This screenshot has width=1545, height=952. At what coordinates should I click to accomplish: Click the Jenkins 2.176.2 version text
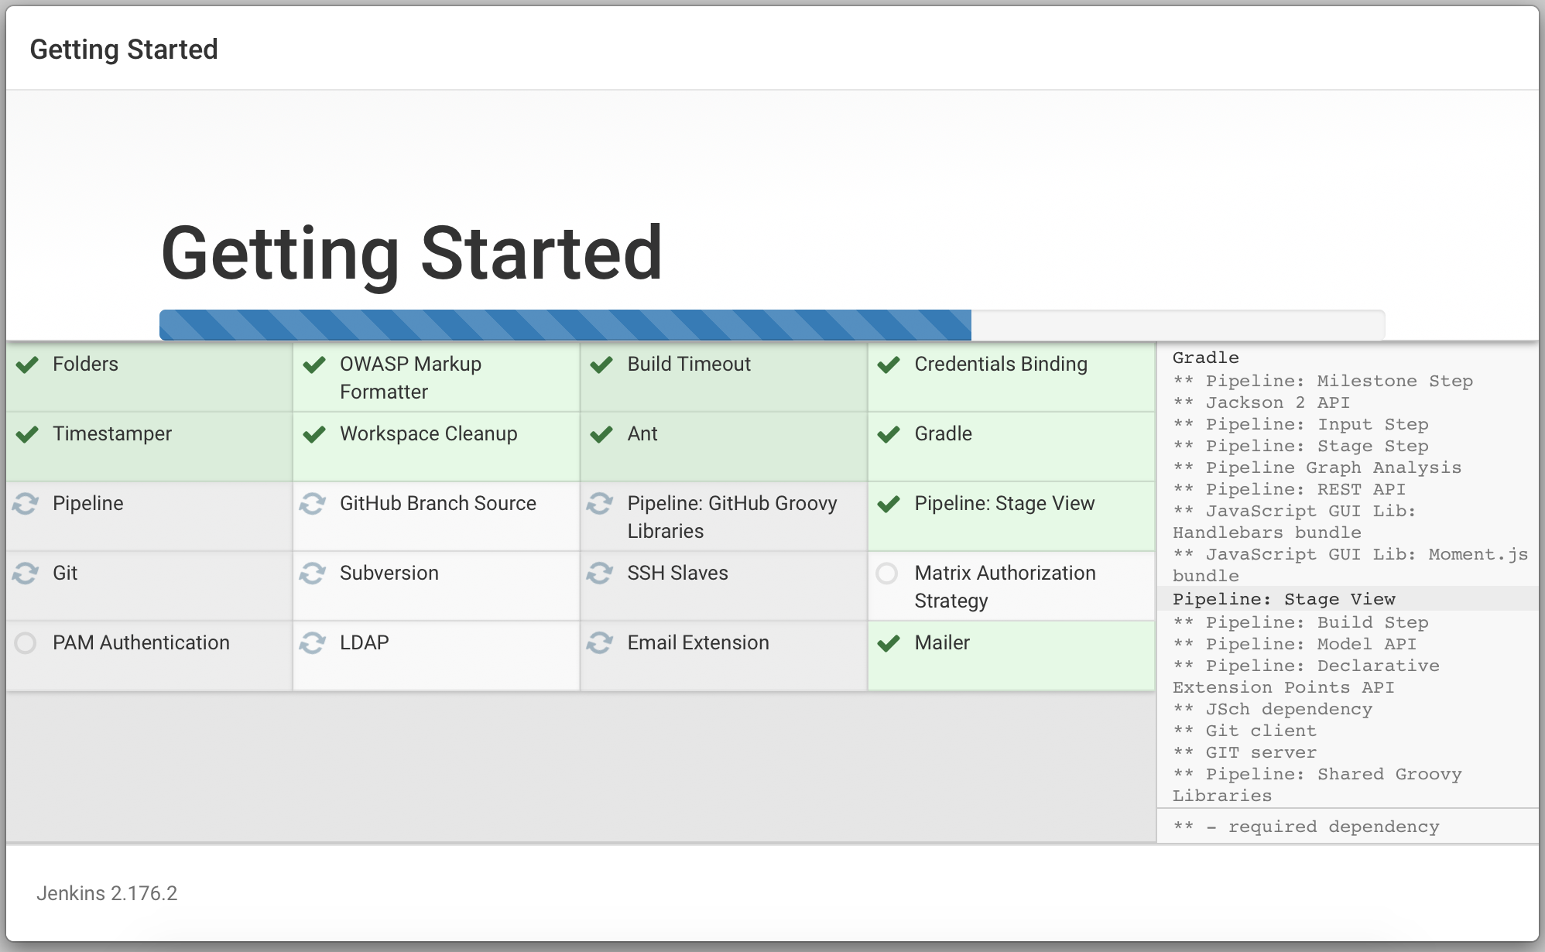[x=107, y=893]
